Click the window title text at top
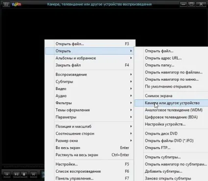 click(100, 4)
